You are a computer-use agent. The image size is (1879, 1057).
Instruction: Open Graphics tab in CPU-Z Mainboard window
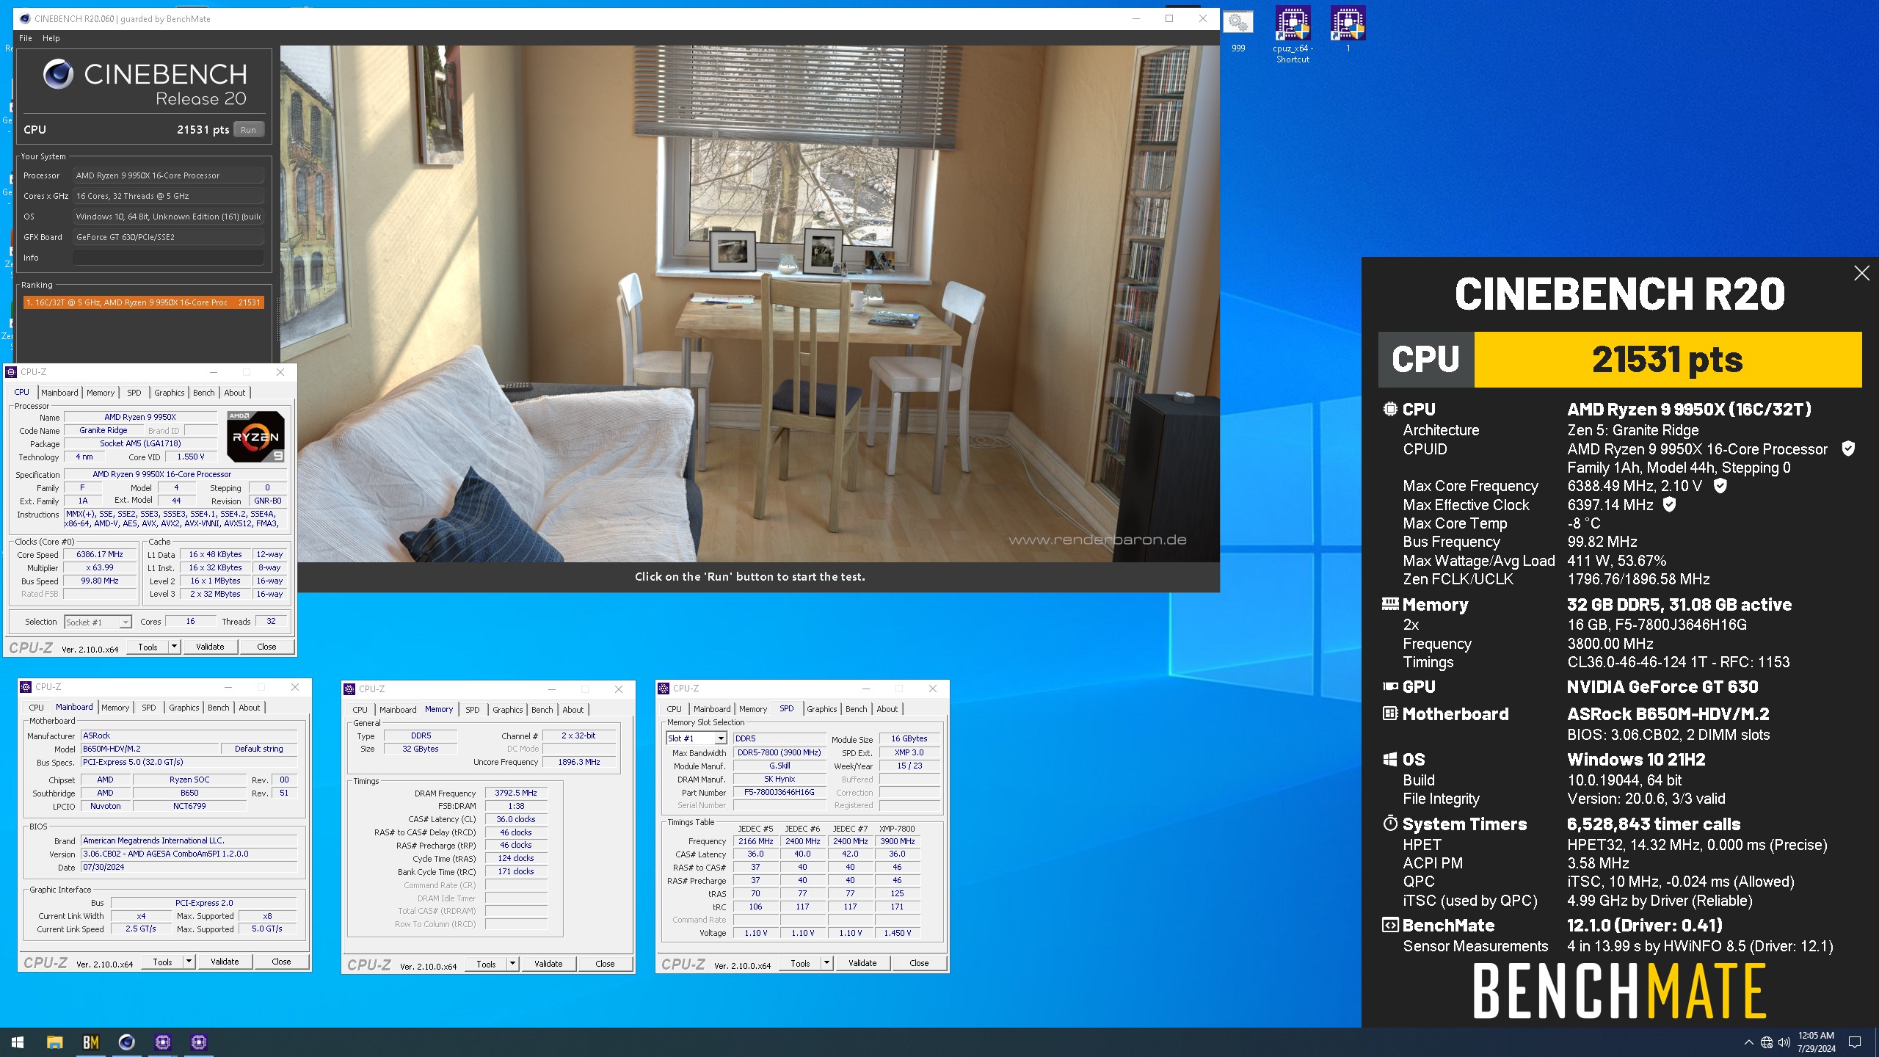click(183, 708)
